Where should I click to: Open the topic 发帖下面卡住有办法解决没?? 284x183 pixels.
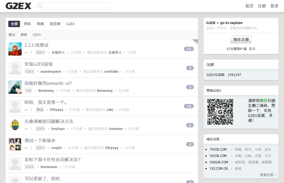(x=52, y=159)
